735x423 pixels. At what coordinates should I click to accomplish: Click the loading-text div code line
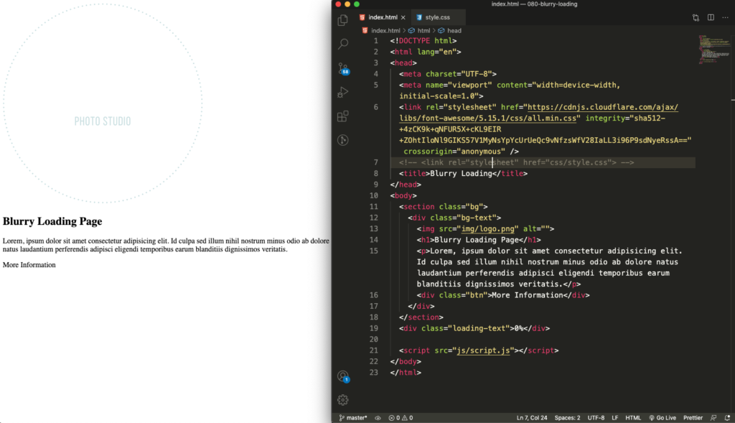[x=474, y=328]
